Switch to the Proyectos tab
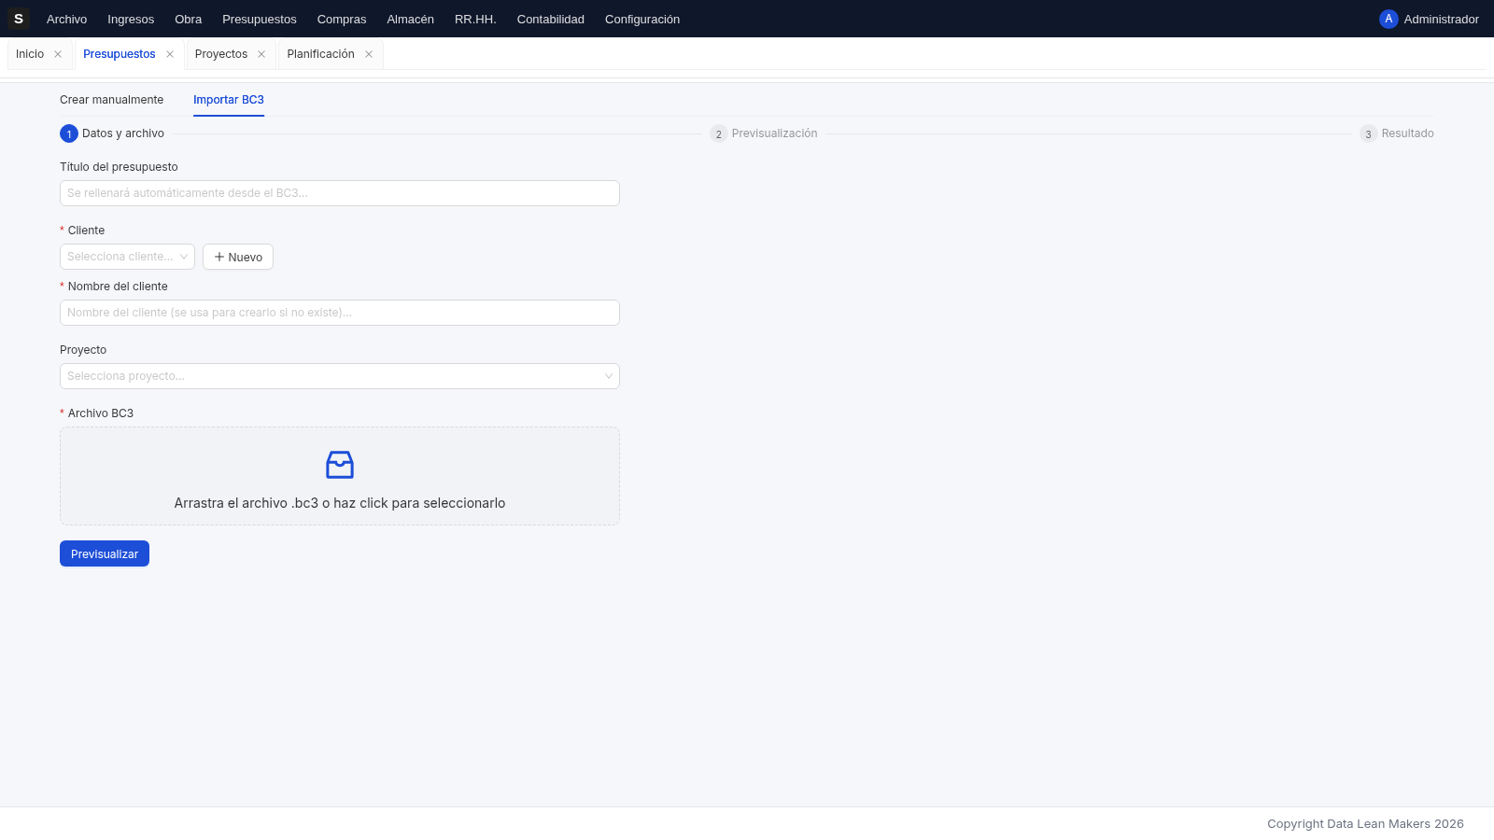 coord(221,54)
